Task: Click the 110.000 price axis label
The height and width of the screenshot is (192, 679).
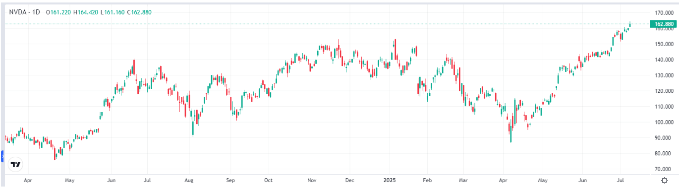Action: pyautogui.click(x=664, y=107)
